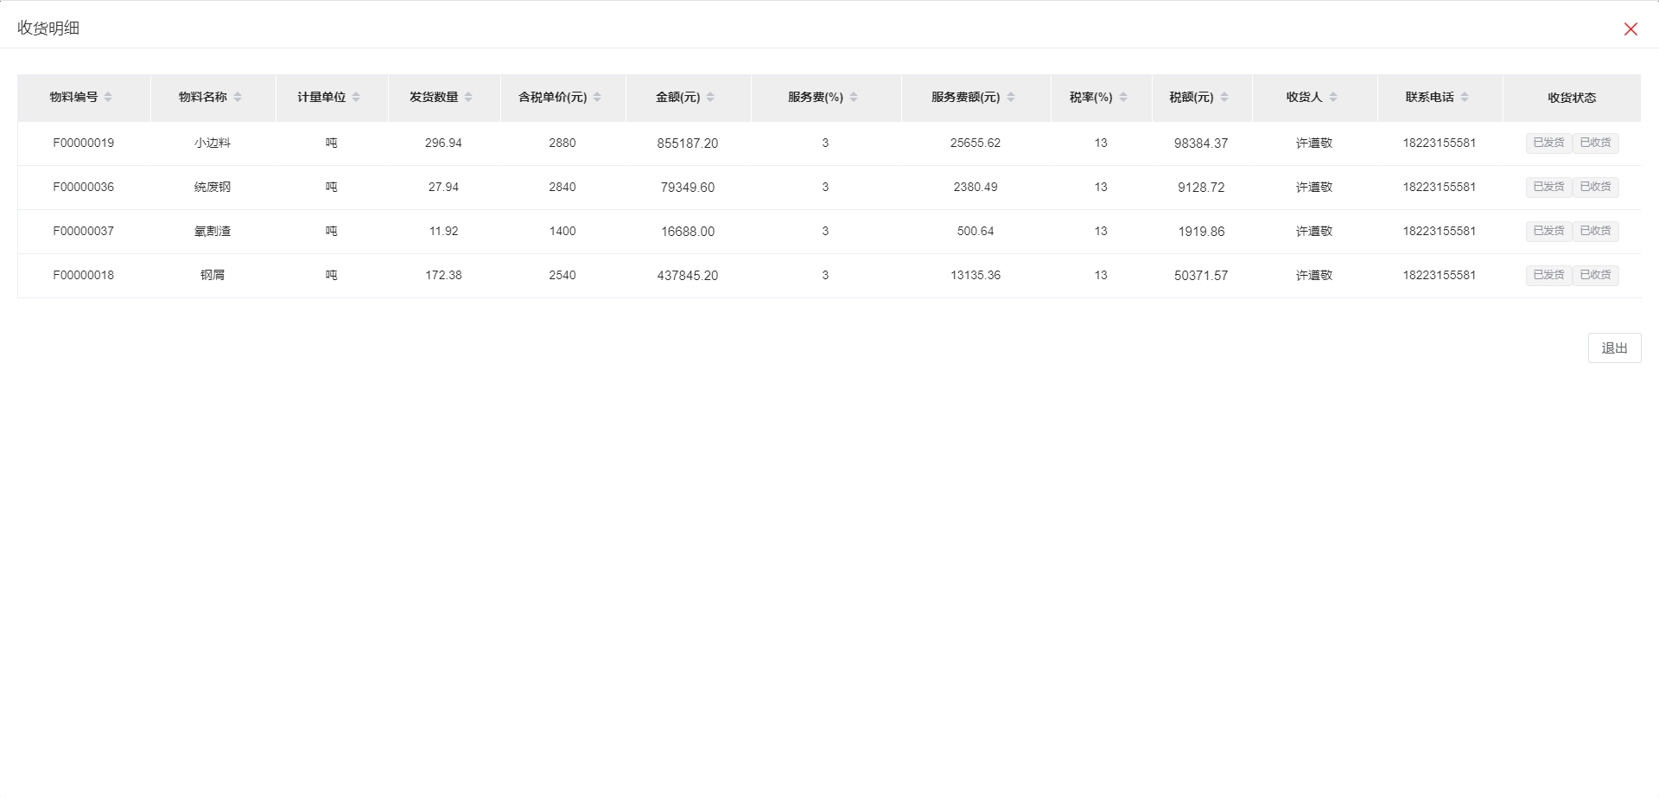
Task: Click the sort arrows next to 计量单位
Action: (x=356, y=98)
